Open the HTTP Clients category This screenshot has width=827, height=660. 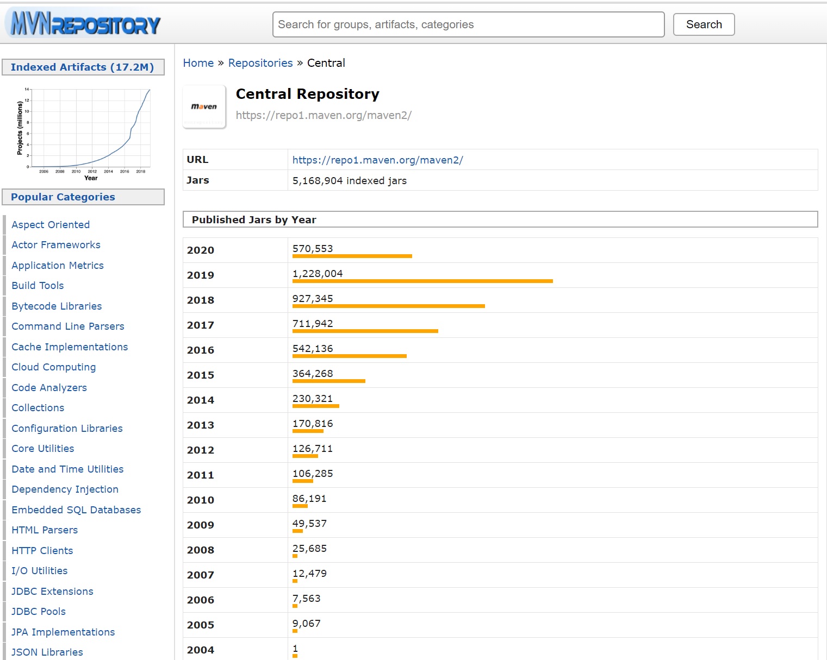pos(42,551)
